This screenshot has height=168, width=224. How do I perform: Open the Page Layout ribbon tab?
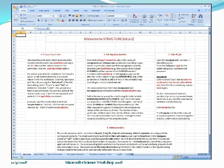44,11
